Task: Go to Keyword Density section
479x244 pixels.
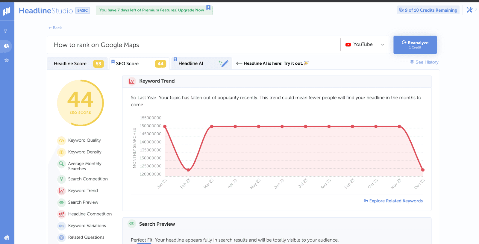Action: tap(85, 152)
